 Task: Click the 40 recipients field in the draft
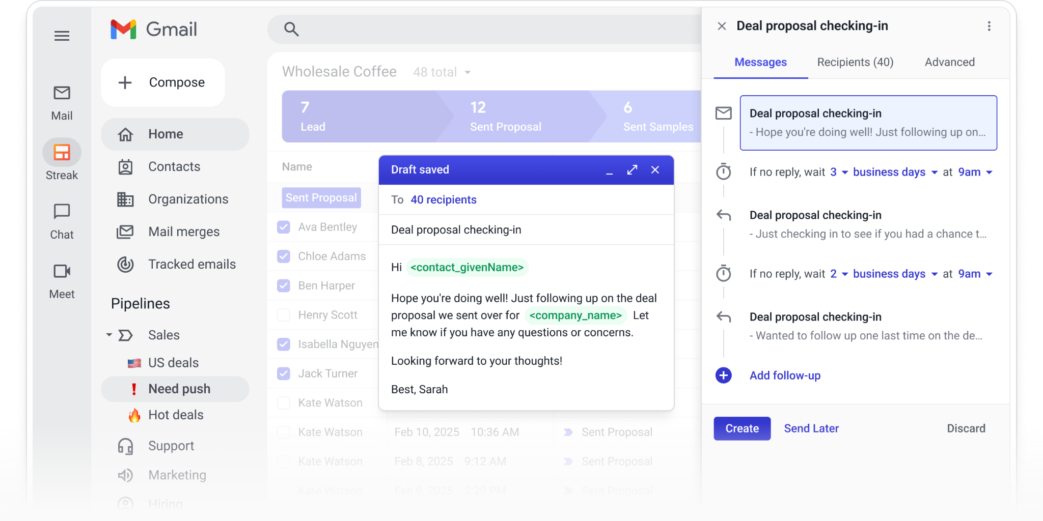tap(443, 199)
